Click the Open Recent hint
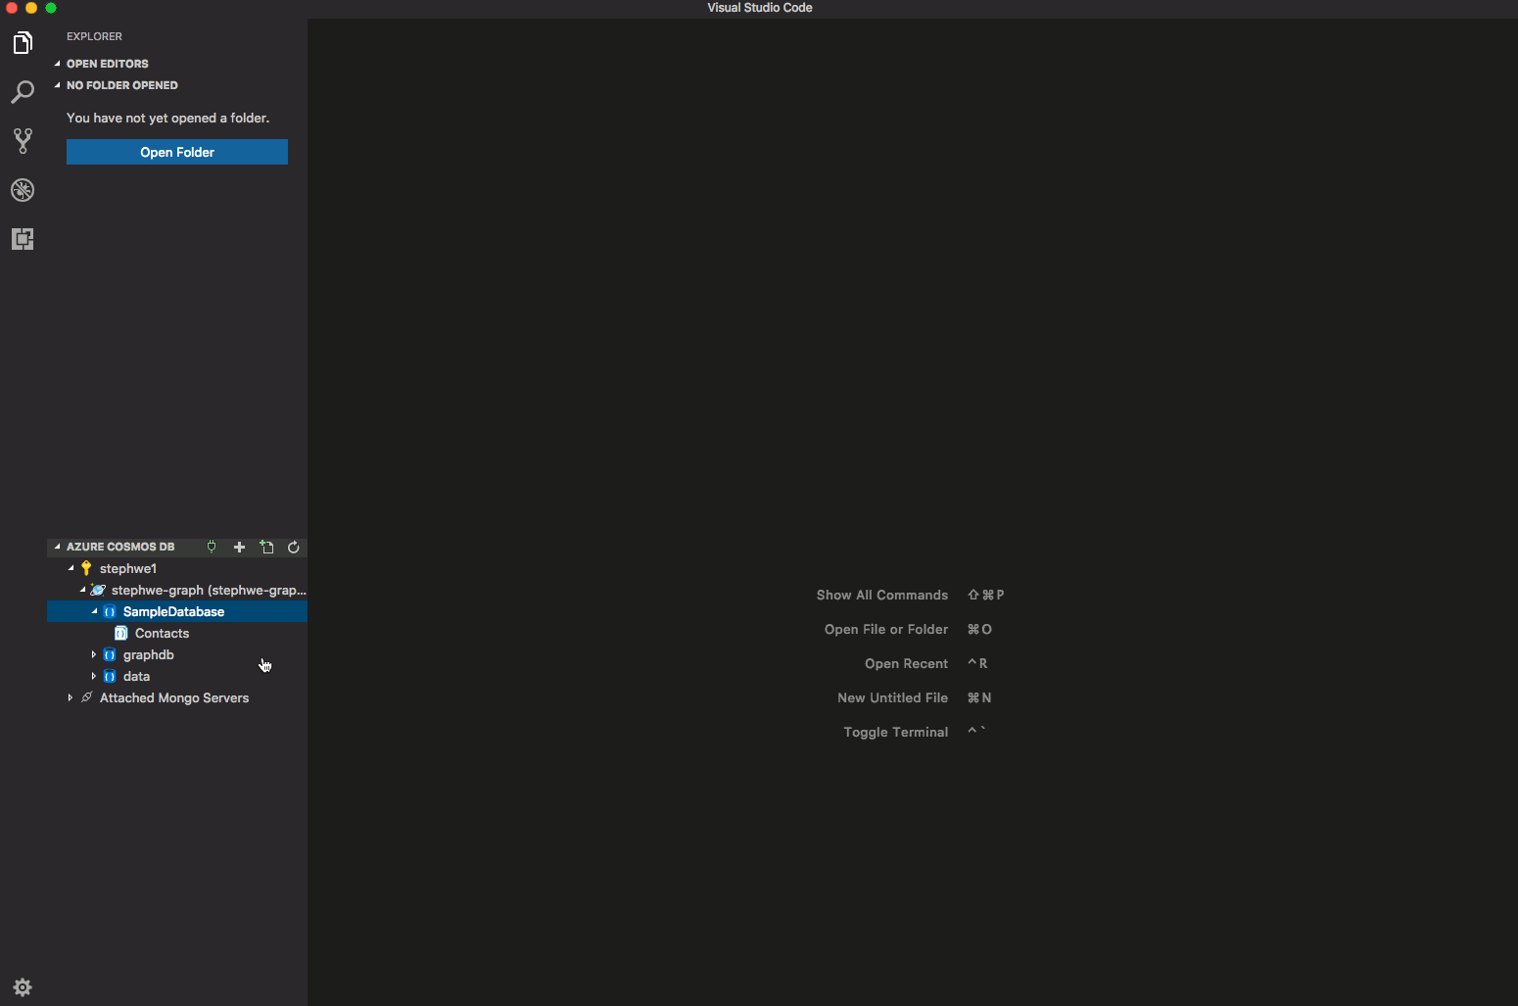1518x1006 pixels. [x=906, y=663]
